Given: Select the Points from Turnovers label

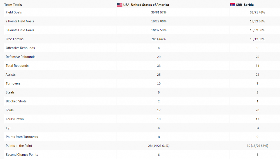Looking at the screenshot, I should (22, 137).
